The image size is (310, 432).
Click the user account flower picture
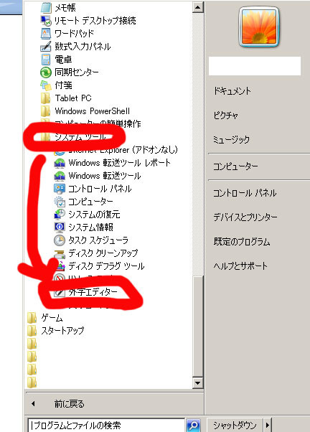259,27
